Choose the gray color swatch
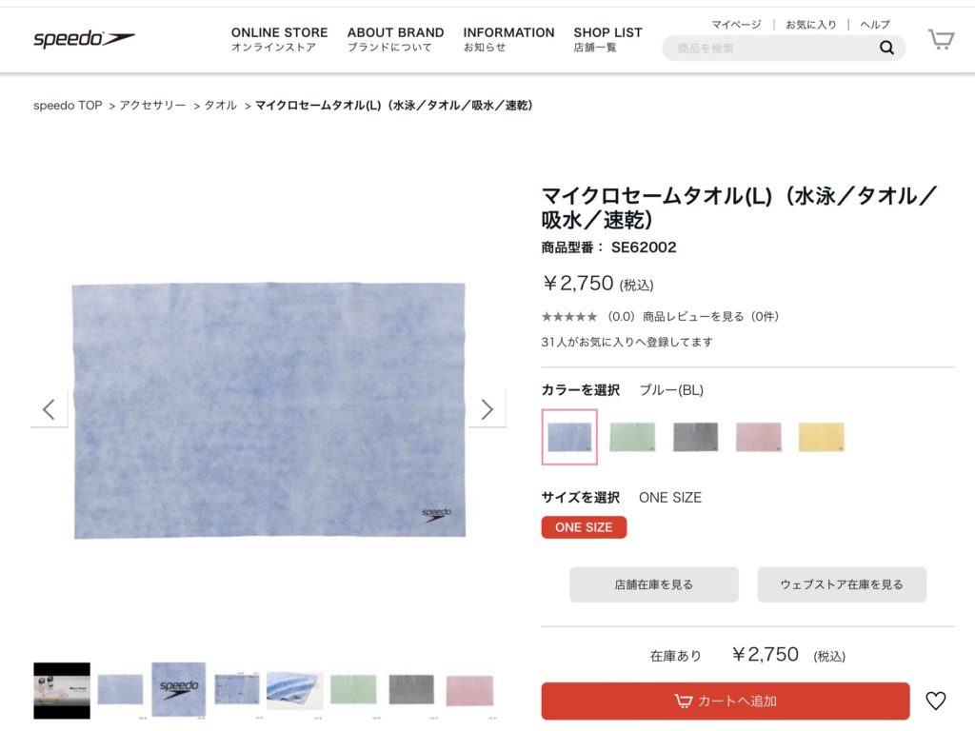975x731 pixels. pos(695,437)
